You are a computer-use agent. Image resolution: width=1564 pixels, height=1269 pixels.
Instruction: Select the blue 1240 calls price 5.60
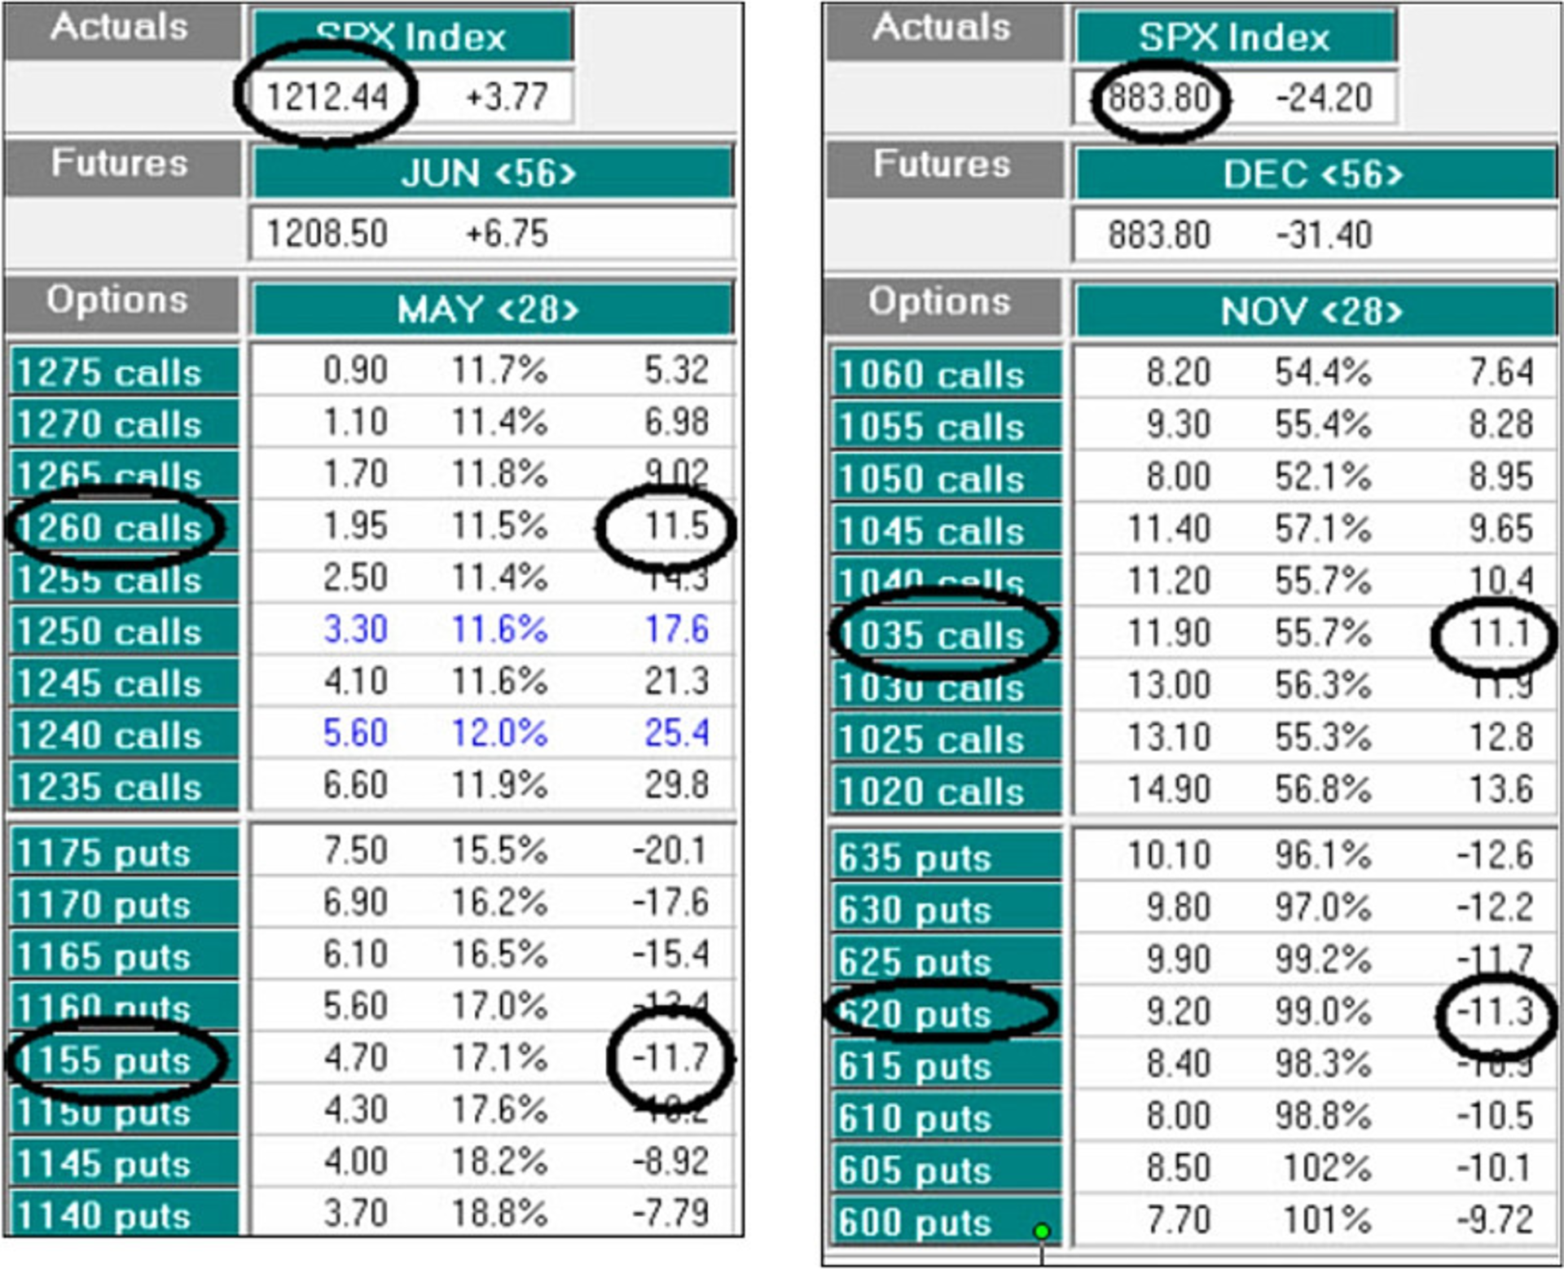pyautogui.click(x=355, y=733)
